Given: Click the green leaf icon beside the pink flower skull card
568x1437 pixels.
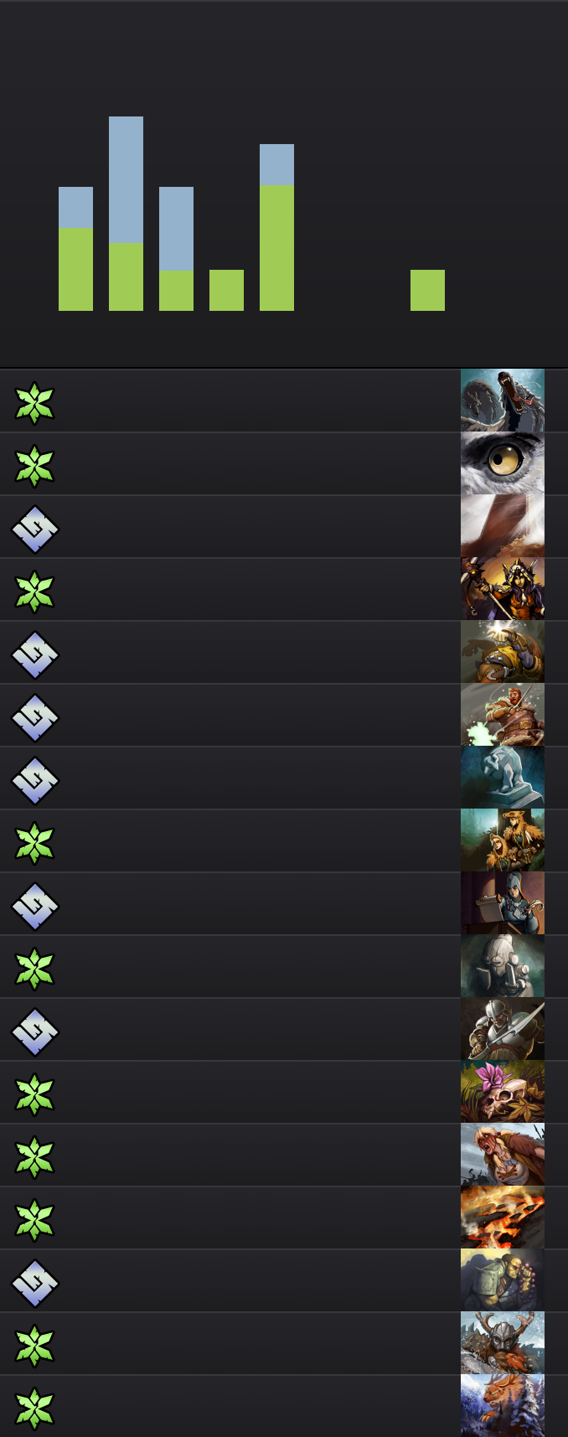Looking at the screenshot, I should point(34,1094).
